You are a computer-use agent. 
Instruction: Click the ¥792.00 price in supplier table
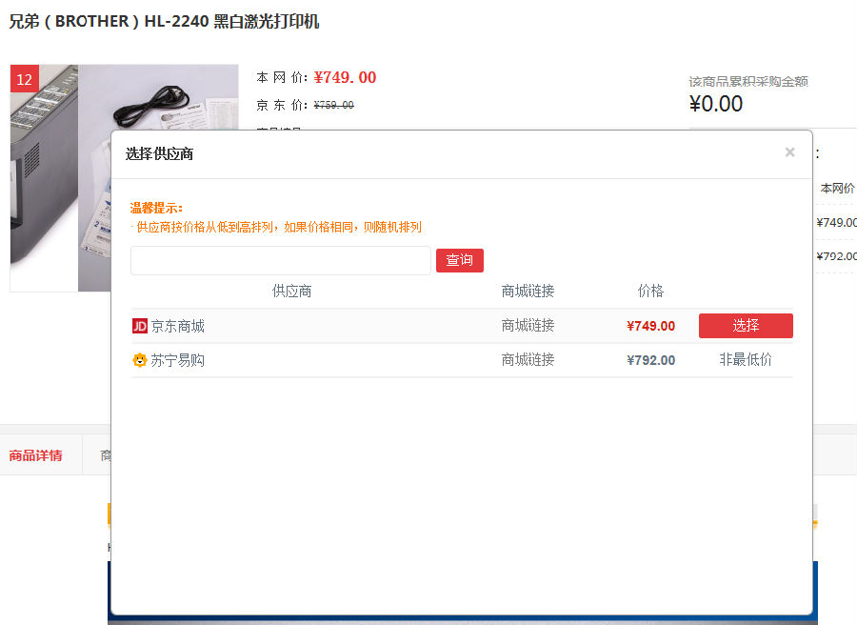(650, 360)
